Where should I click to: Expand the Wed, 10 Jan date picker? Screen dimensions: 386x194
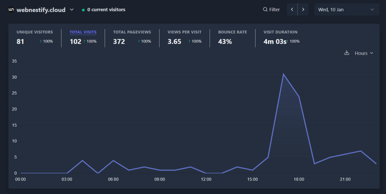346,10
